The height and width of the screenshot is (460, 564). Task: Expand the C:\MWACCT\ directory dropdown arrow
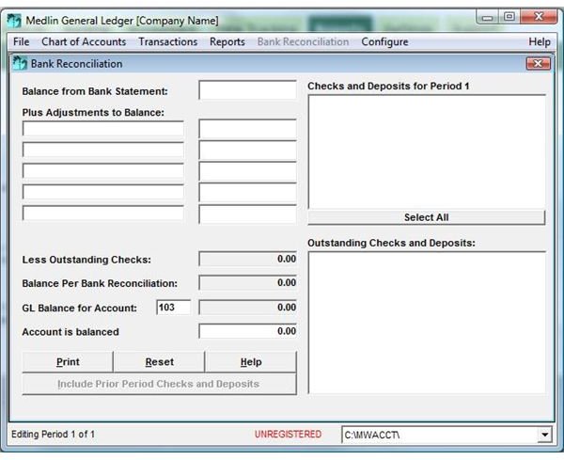544,435
